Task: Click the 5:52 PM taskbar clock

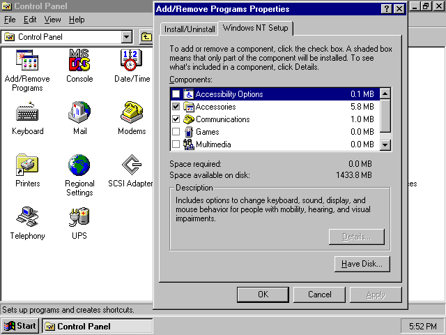Action: (x=422, y=326)
